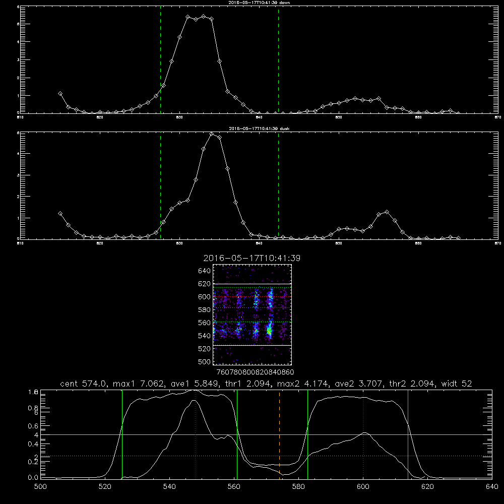The height and width of the screenshot is (504, 504).
Task: Click the blue dotted threshold line in bottom plot
Action: (266, 456)
